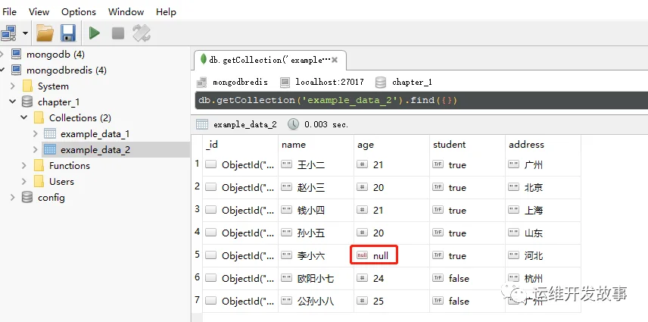
Task: Click the name column header
Action: [x=316, y=145]
